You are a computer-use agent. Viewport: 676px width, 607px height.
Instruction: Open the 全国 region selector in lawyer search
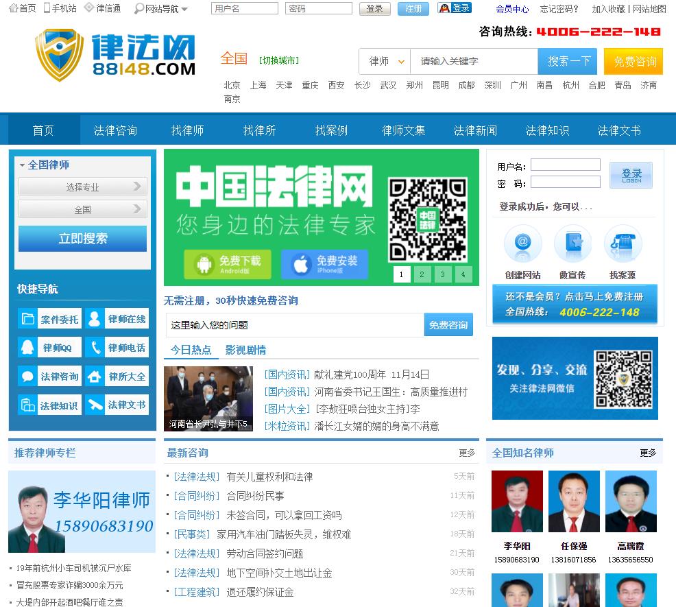82,210
